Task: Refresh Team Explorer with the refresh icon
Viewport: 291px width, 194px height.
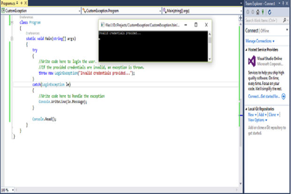Action: [270, 12]
